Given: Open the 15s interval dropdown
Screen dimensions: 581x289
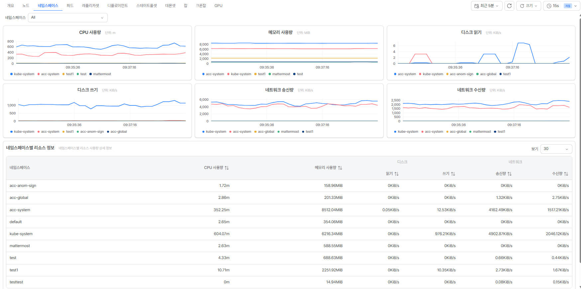Looking at the screenshot, I should pyautogui.click(x=561, y=6).
